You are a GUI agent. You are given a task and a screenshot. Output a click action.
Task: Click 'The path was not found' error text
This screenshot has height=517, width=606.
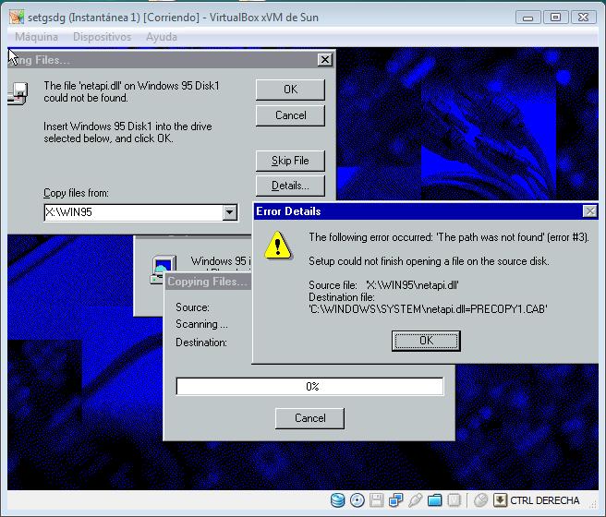tap(491, 237)
